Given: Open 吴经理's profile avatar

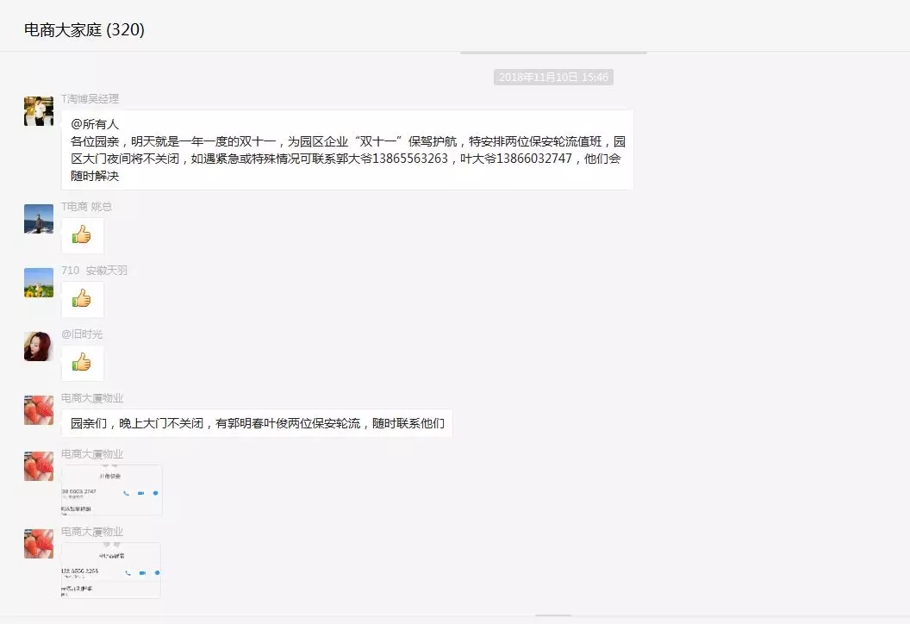Looking at the screenshot, I should [38, 110].
